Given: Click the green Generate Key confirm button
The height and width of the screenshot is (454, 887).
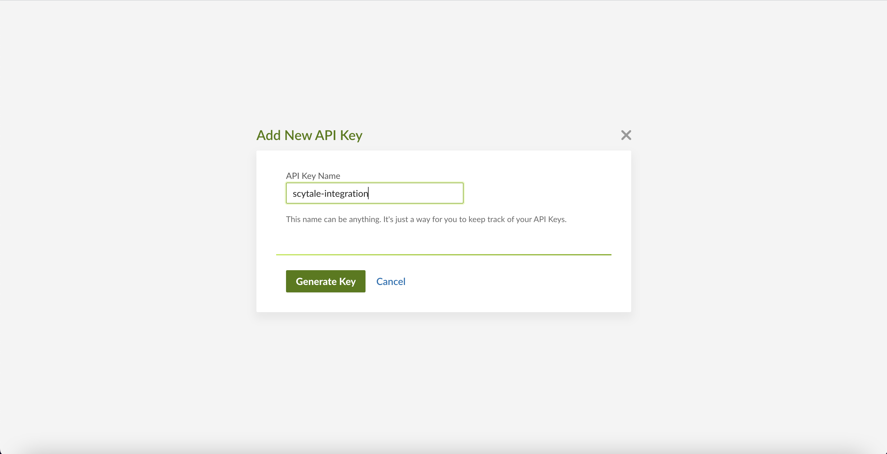Looking at the screenshot, I should [325, 281].
